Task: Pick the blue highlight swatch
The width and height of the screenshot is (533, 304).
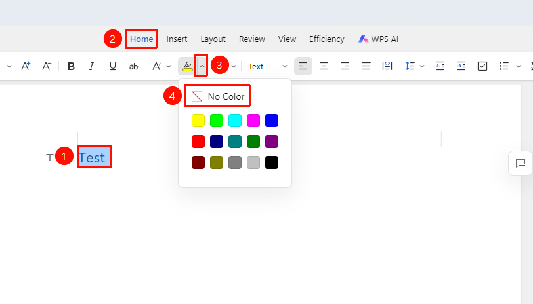Action: coord(272,121)
